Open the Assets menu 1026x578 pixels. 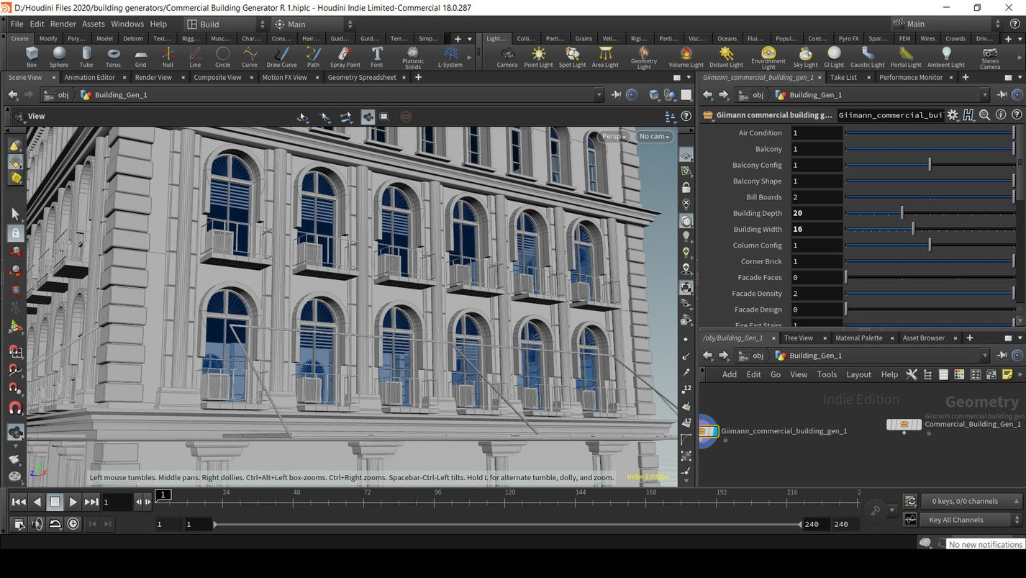pos(93,23)
